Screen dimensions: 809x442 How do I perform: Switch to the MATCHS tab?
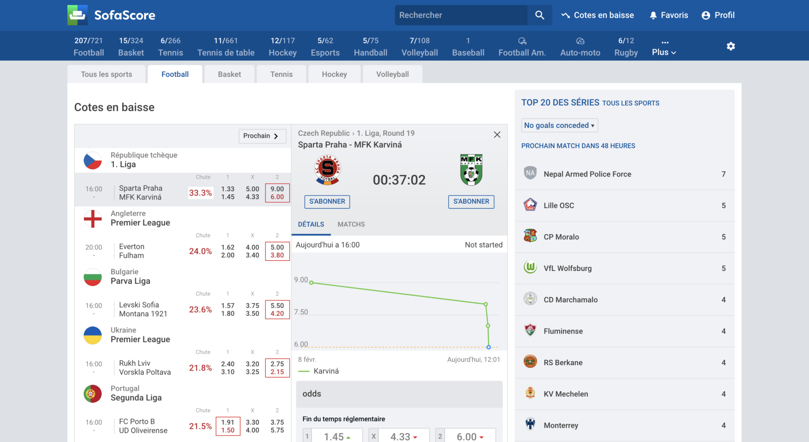(351, 225)
